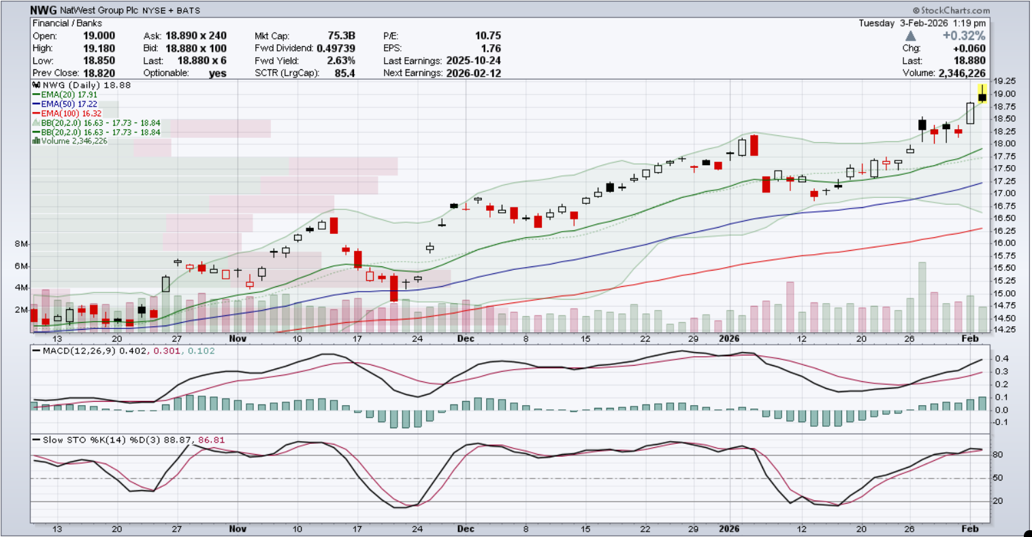This screenshot has height=537, width=1032.
Task: Click the timestamp 'Tuesday 3-Feb-2026 1:19 pm'
Action: (x=922, y=23)
